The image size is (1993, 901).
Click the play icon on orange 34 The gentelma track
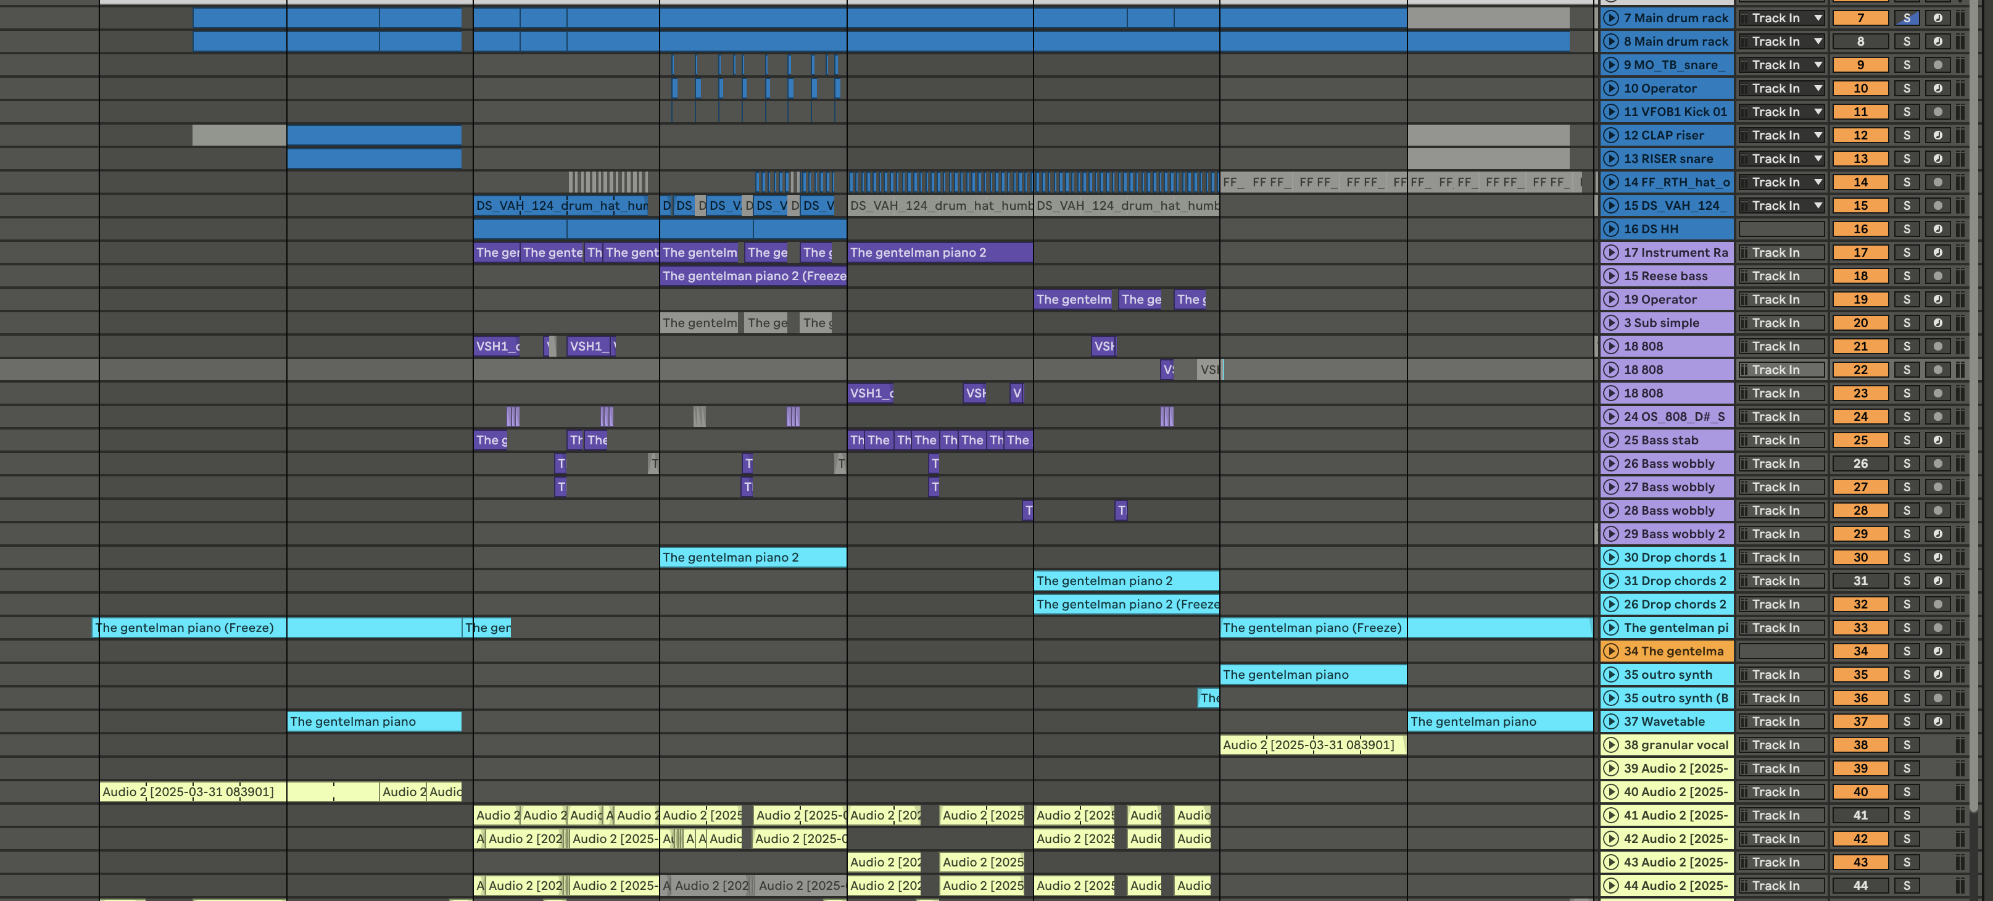pyautogui.click(x=1612, y=651)
